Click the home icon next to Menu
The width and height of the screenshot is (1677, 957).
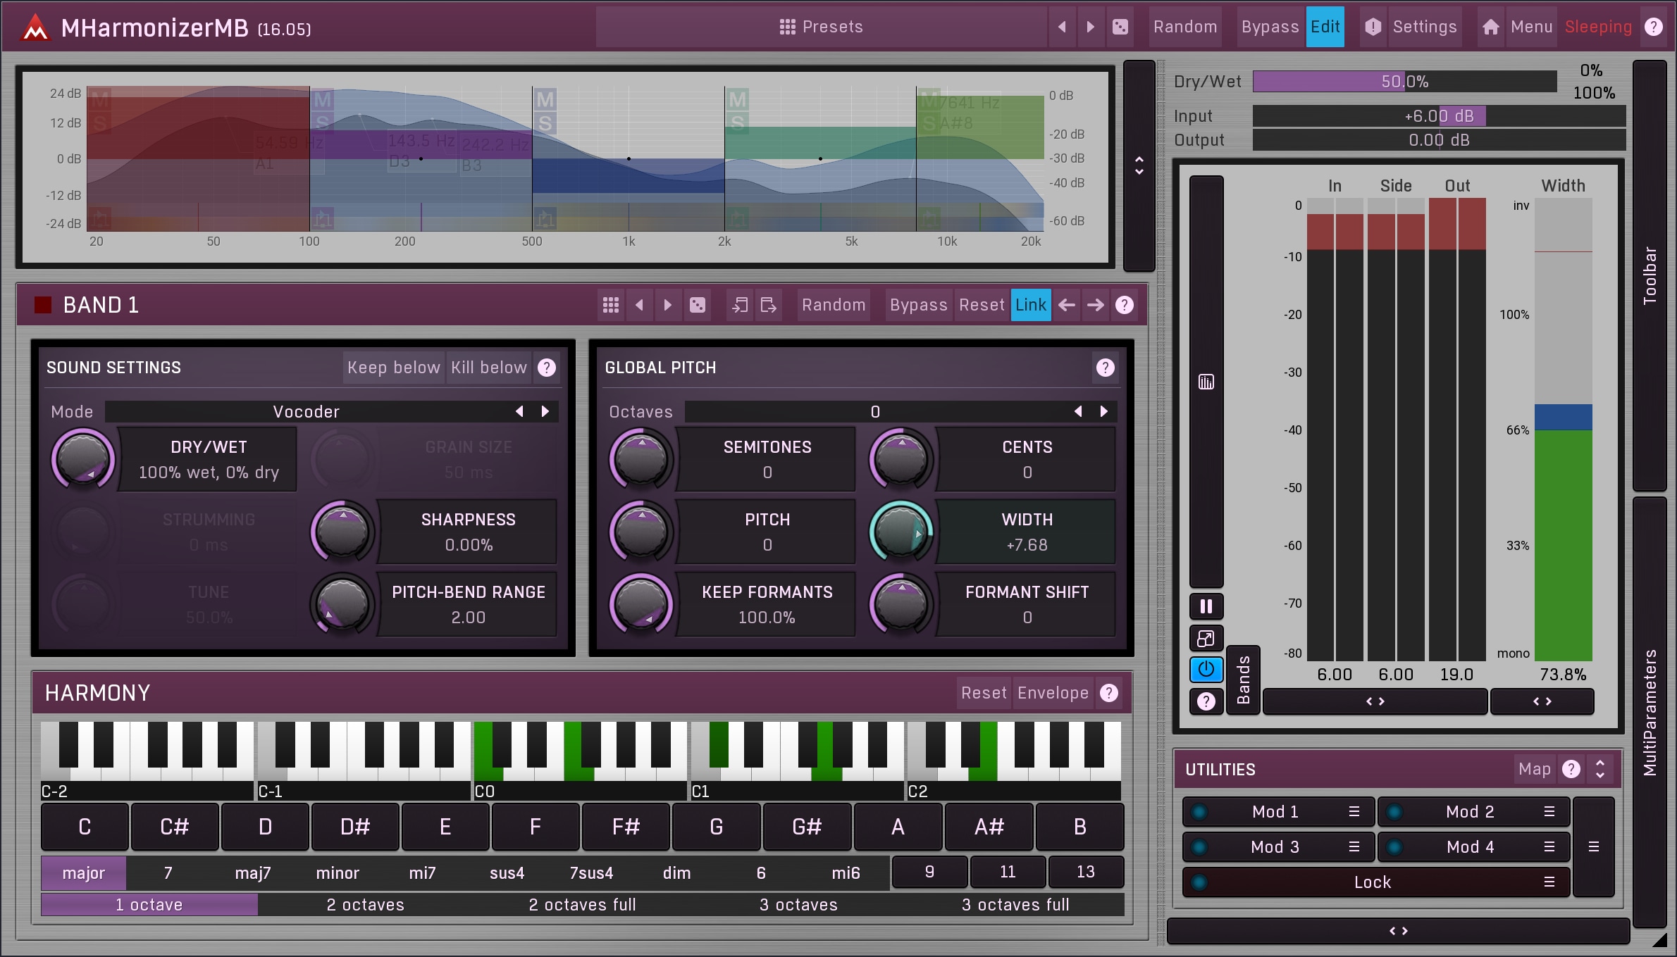coord(1490,27)
